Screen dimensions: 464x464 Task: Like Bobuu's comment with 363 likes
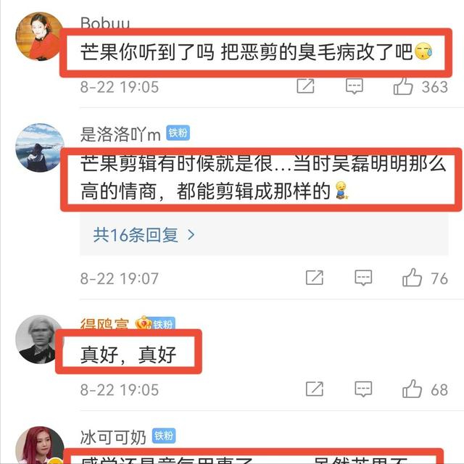(x=403, y=86)
